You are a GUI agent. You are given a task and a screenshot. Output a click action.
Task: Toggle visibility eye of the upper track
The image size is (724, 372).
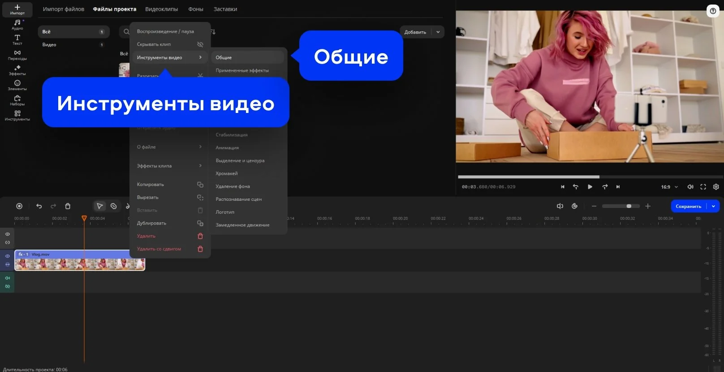(8, 234)
